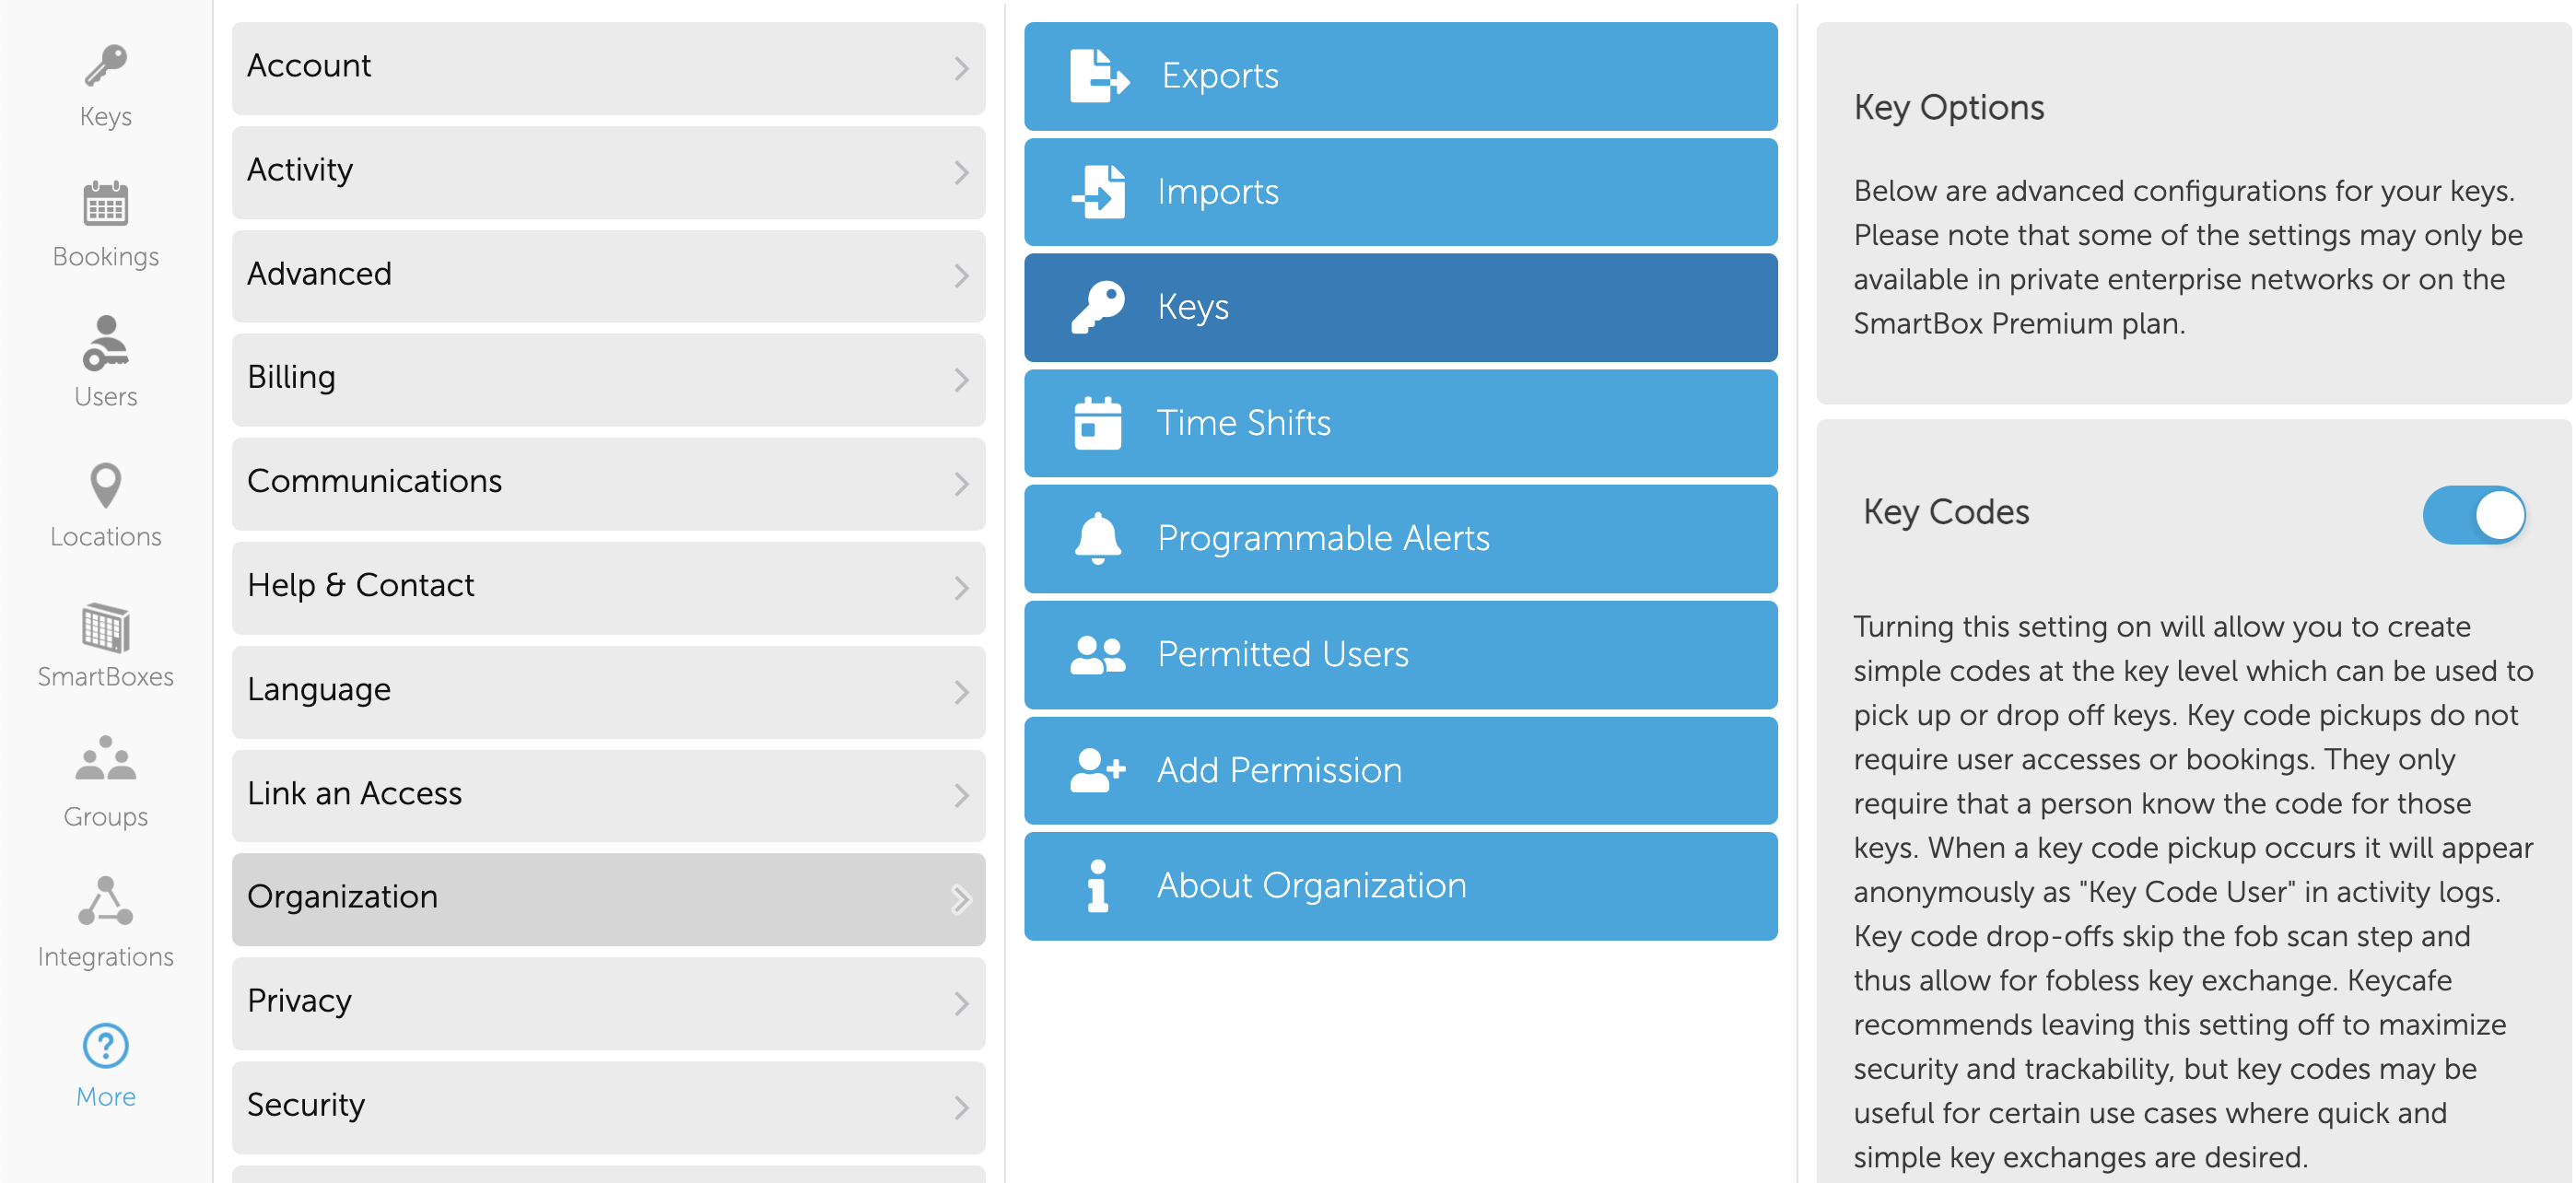Open Keys from the sidebar key icon

click(105, 67)
